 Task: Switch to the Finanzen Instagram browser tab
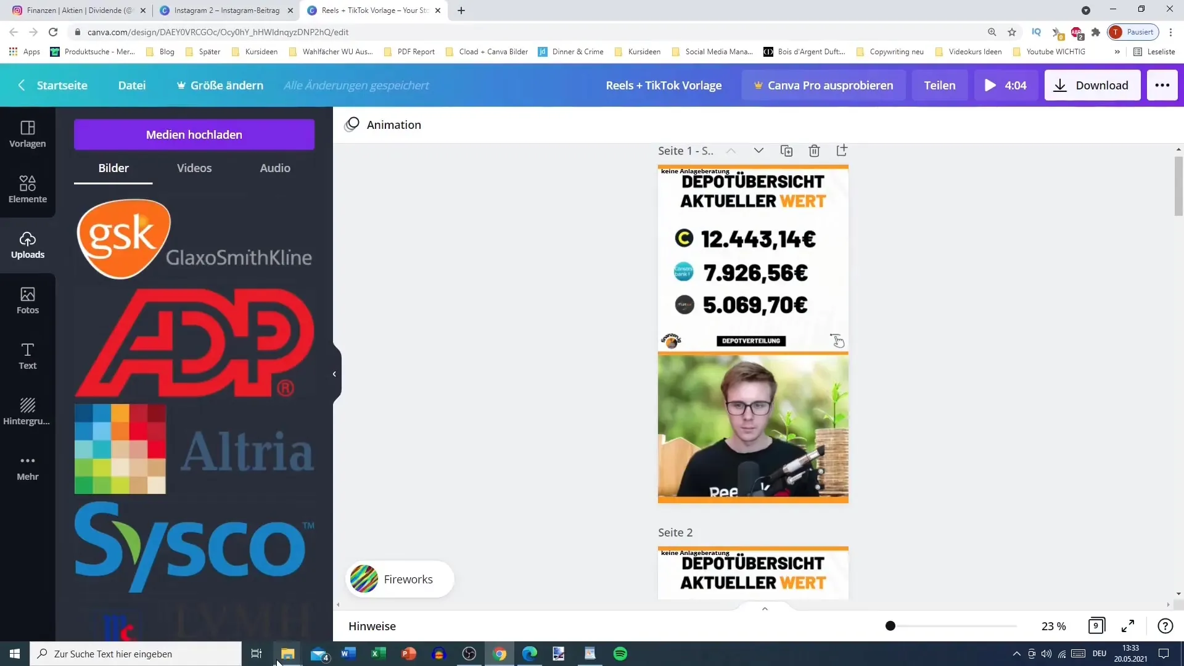79,10
